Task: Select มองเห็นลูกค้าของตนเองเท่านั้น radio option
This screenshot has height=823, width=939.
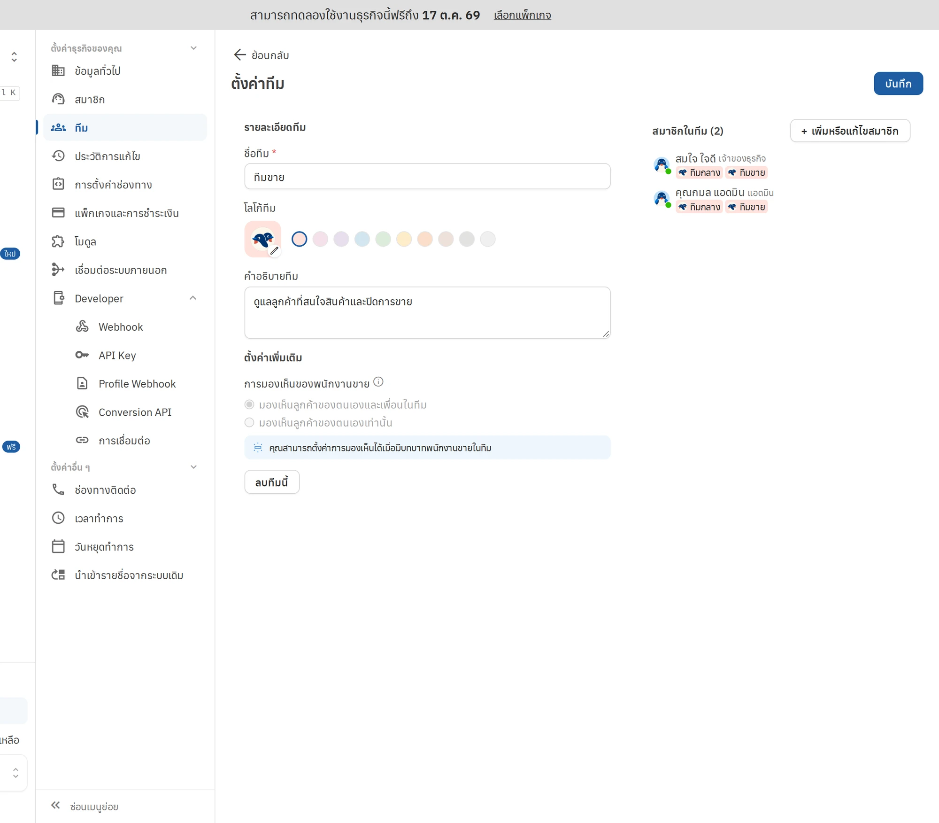Action: pyautogui.click(x=249, y=422)
